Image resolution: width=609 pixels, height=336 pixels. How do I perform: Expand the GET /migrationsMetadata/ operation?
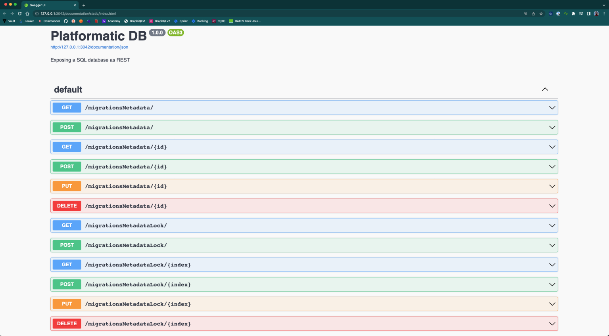tap(552, 107)
